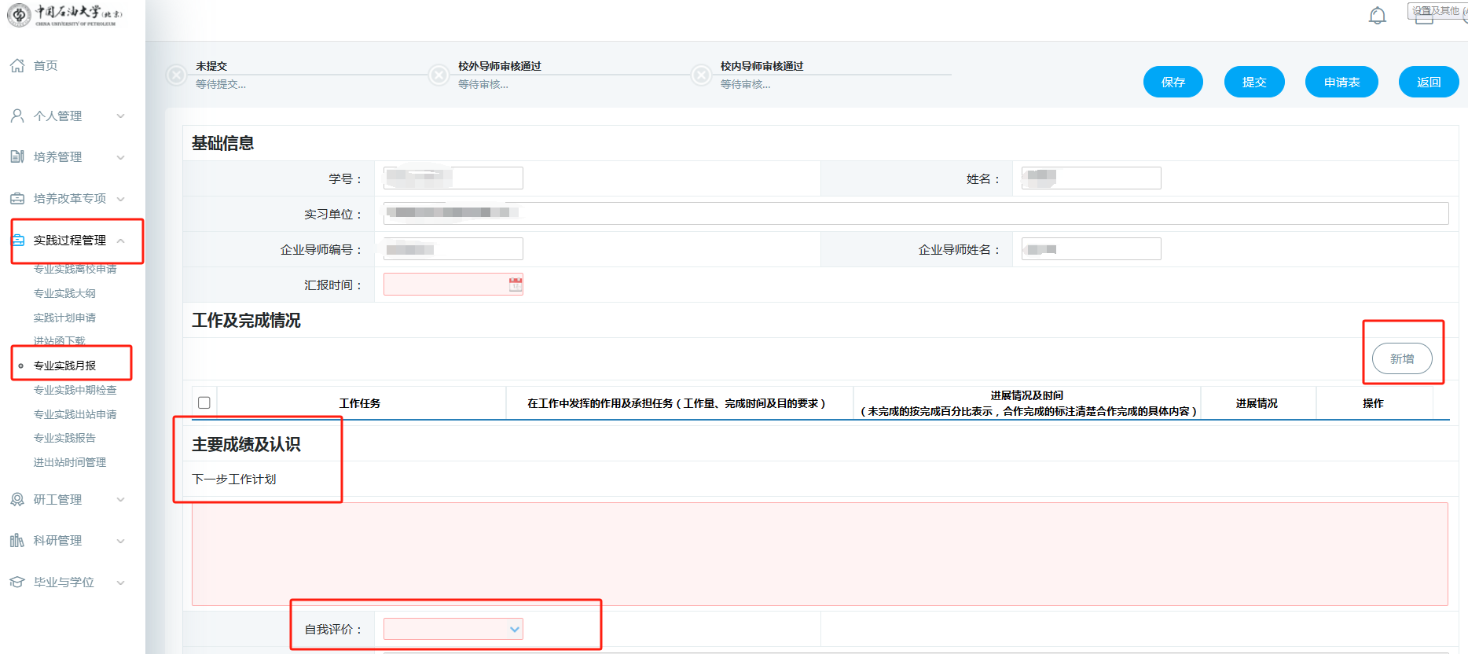Click the briefcase icon for 培养改革专项

coord(17,198)
